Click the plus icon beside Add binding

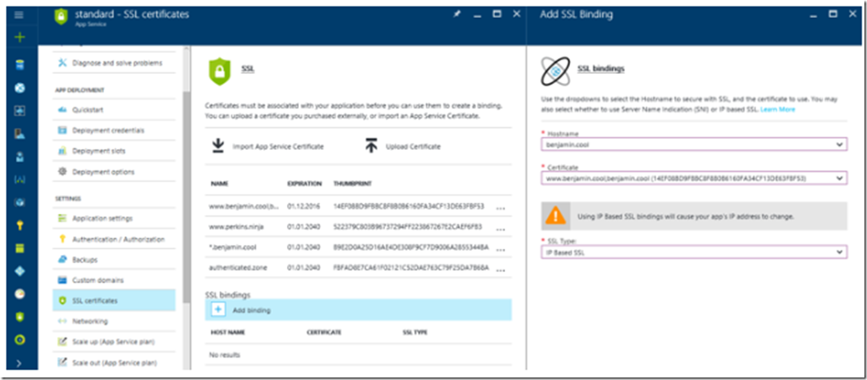coord(218,310)
